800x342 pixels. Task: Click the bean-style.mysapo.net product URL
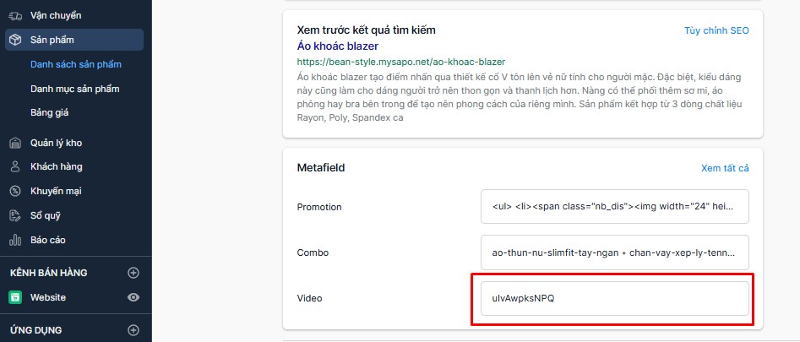(401, 62)
